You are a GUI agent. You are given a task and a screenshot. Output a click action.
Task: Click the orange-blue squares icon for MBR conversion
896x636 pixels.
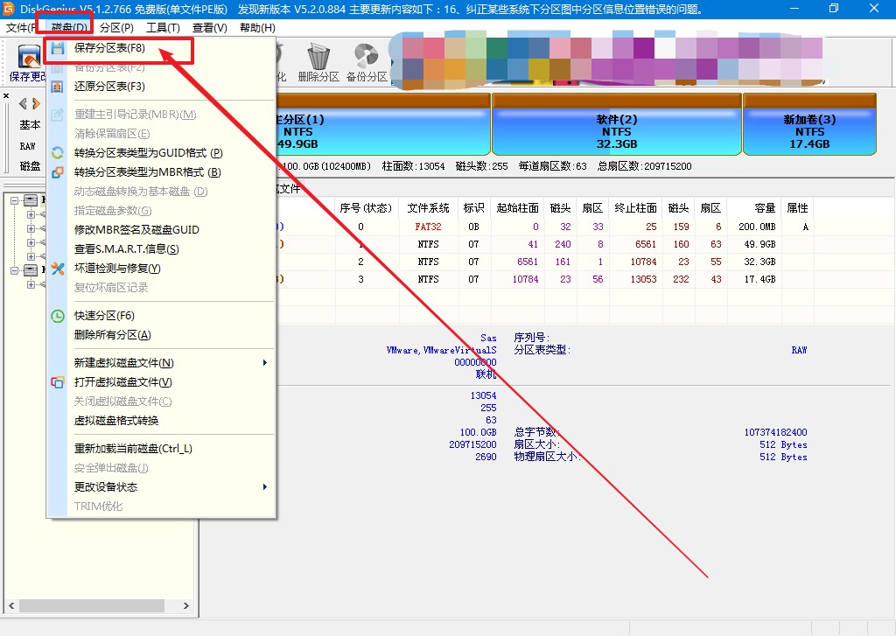click(57, 172)
